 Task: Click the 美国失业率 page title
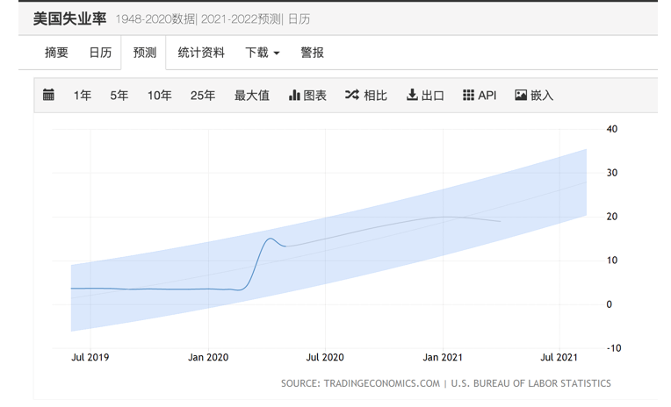[x=69, y=18]
